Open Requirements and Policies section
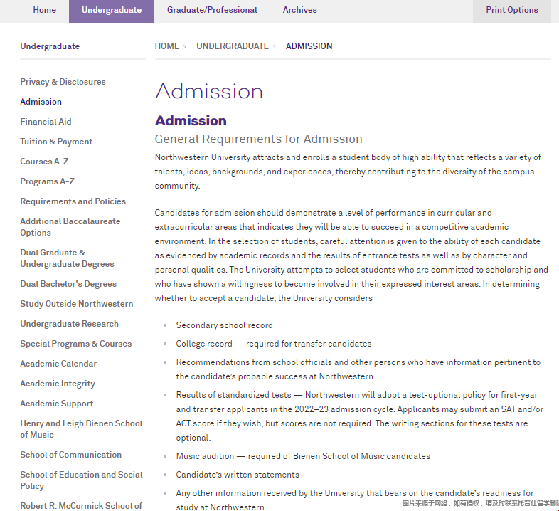The height and width of the screenshot is (511, 559). coord(73,201)
